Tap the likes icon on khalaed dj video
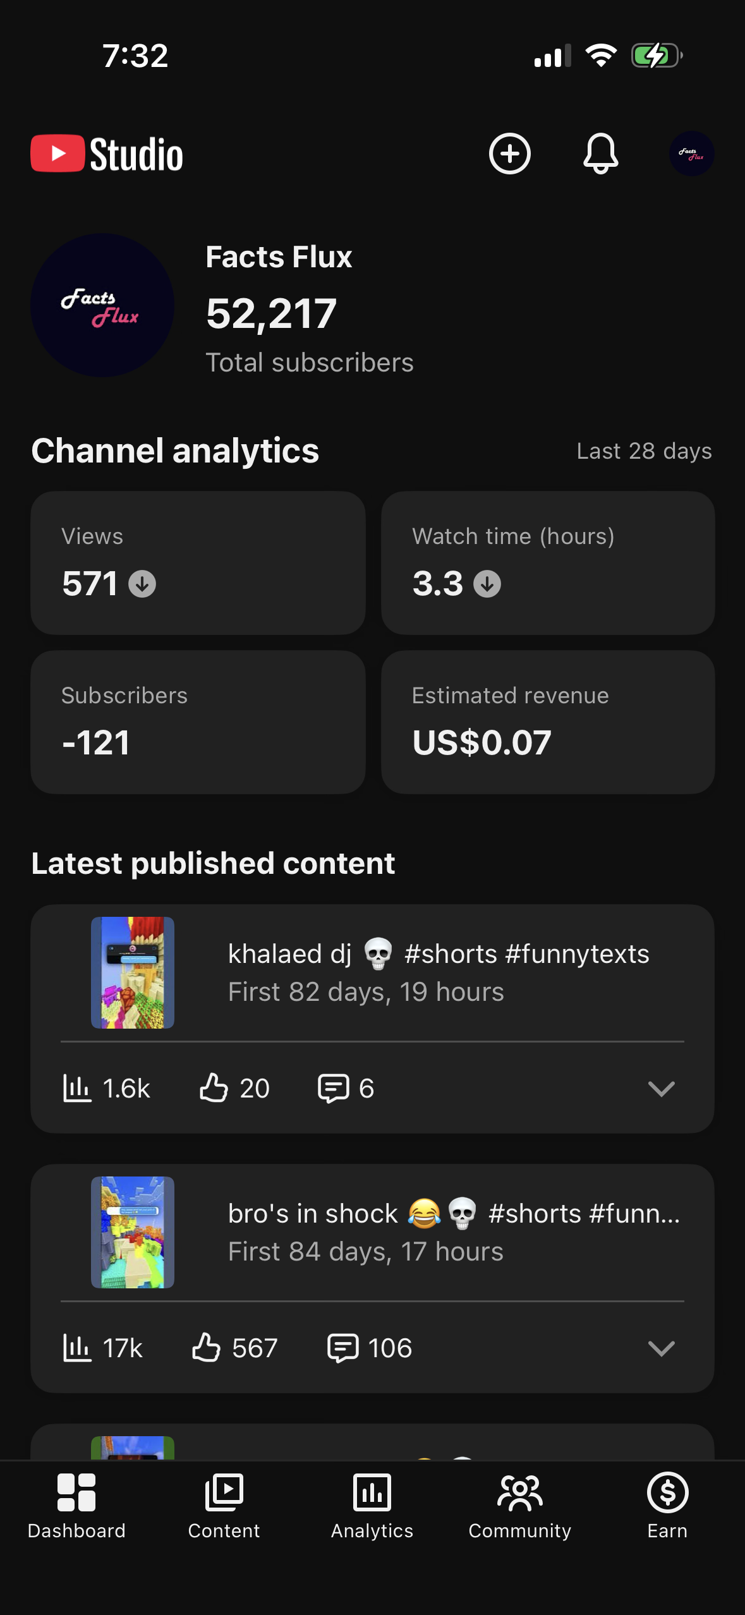The height and width of the screenshot is (1615, 745). 214,1088
